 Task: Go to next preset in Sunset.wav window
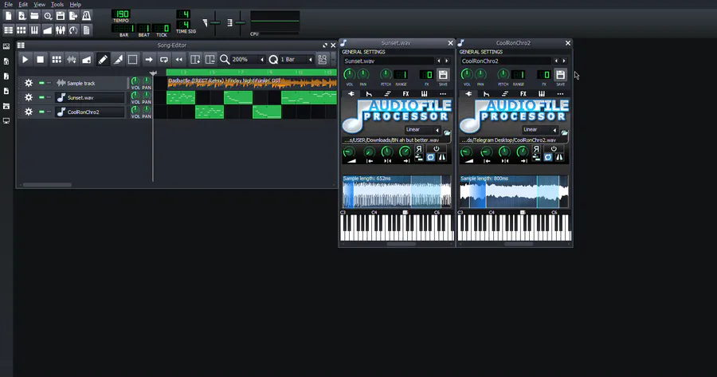(x=447, y=61)
